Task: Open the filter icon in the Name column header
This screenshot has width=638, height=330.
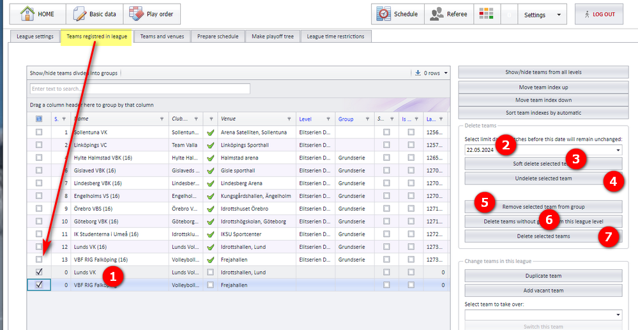Action: point(162,119)
